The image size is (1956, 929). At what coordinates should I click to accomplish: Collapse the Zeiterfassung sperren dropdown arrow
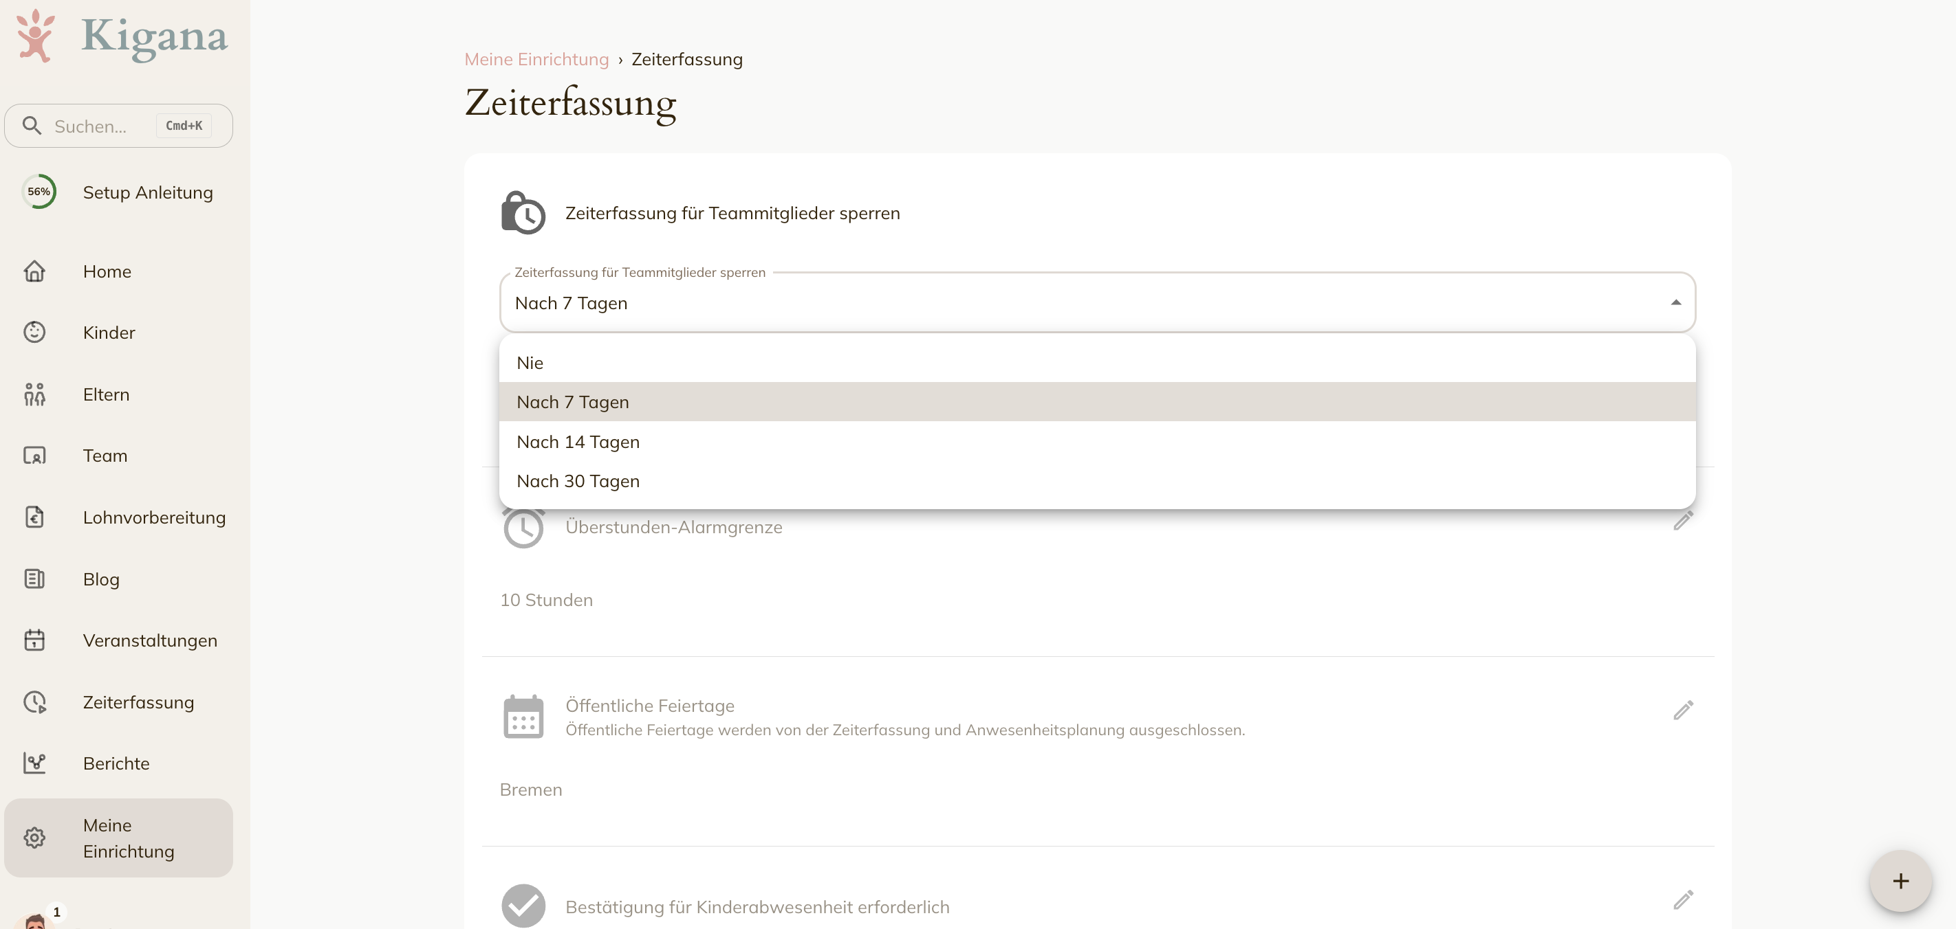pos(1676,302)
